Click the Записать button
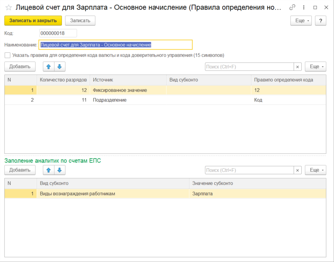The width and height of the screenshot is (334, 262). (80, 21)
